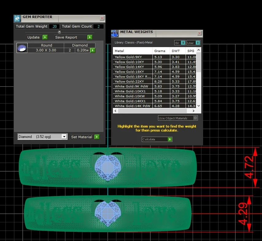
Task: Select the round gem thumbnail in Gem Reporter
Action: point(22,48)
